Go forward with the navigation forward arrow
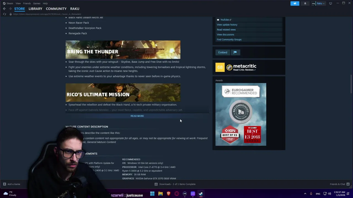 click(x=10, y=9)
